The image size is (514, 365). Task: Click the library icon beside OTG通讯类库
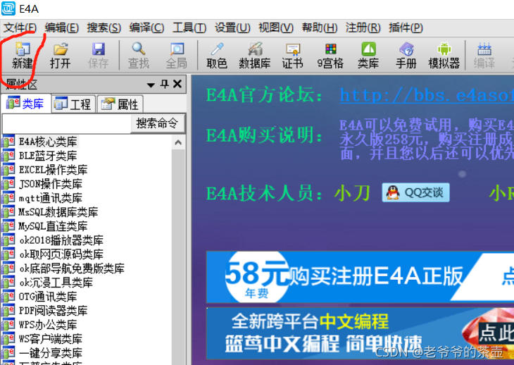click(8, 297)
